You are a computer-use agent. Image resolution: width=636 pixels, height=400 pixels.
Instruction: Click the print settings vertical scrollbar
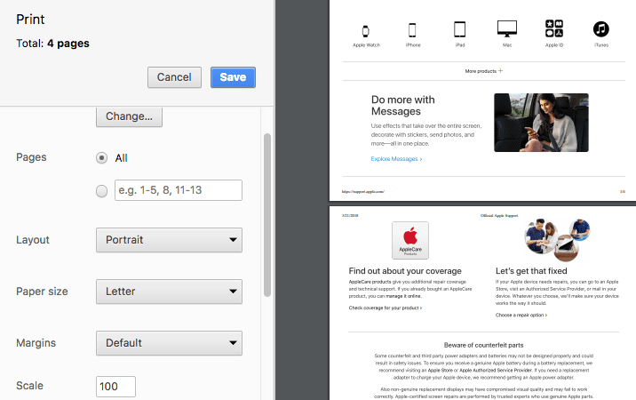pyautogui.click(x=266, y=215)
